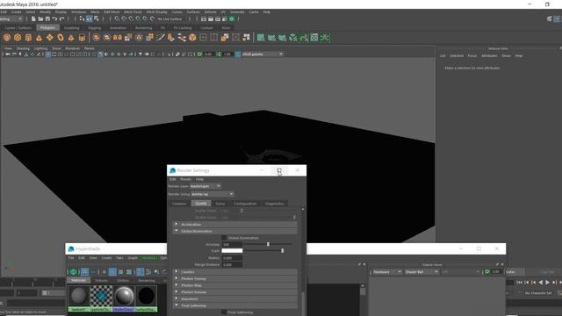Click the last green shelf icon
The width and height of the screenshot is (562, 316).
tap(325, 38)
